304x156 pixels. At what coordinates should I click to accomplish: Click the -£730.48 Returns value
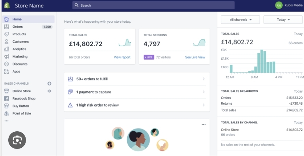point(296,103)
